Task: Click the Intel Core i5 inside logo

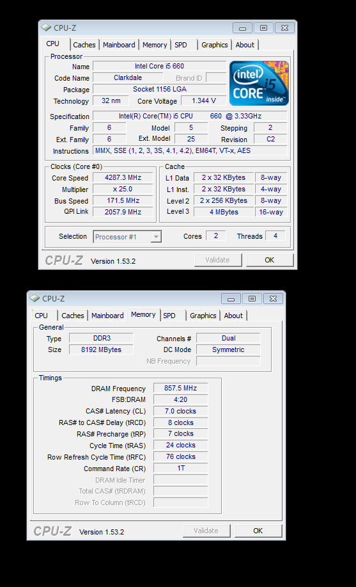Action: 259,83
